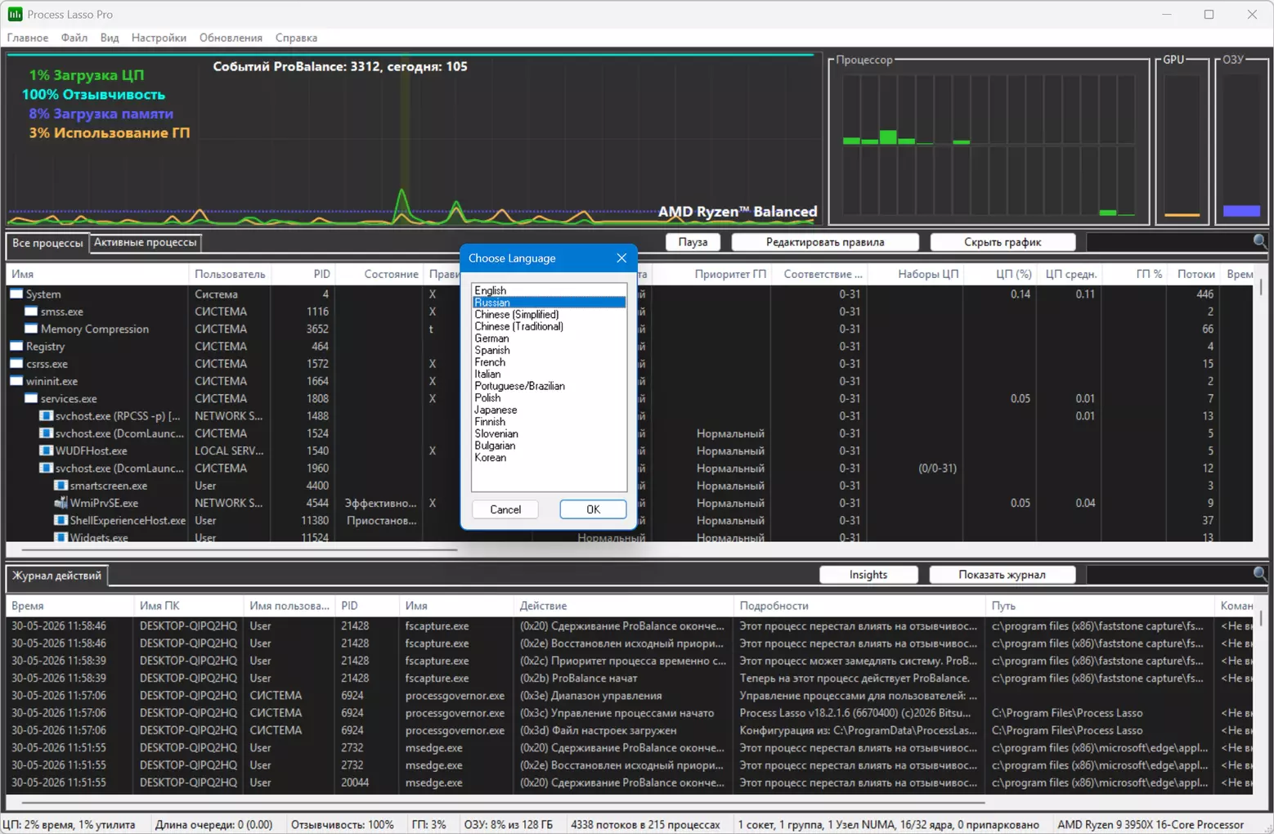This screenshot has height=834, width=1274.
Task: Click the Редактировать правила button
Action: [x=825, y=242]
